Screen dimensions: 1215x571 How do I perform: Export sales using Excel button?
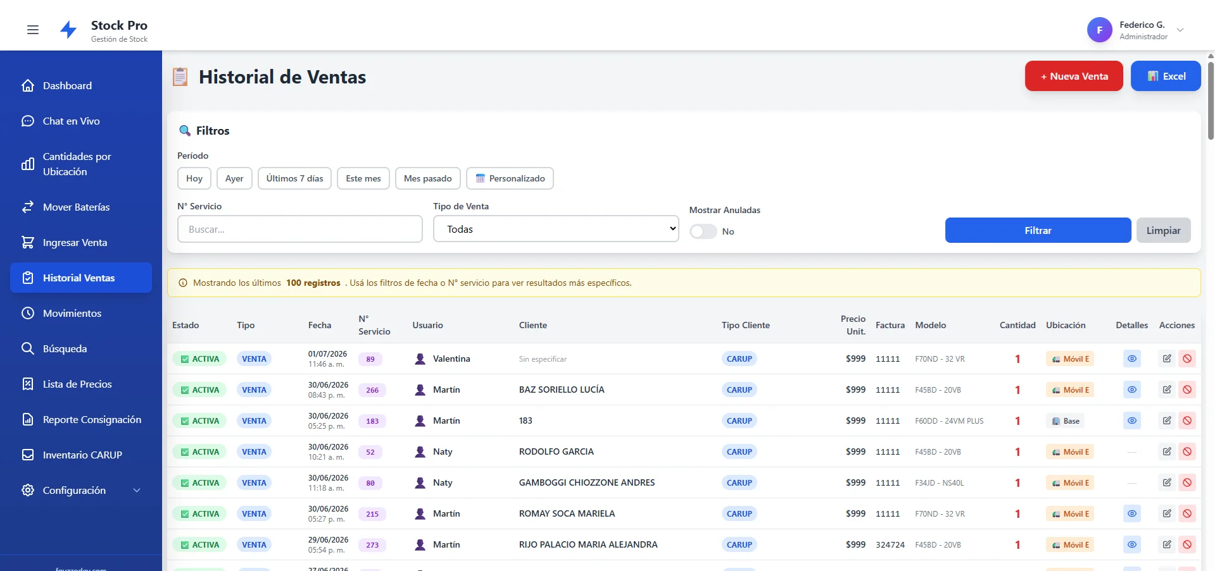tap(1166, 76)
